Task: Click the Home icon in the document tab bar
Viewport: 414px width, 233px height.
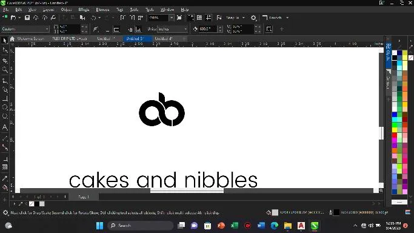Action: [12, 39]
